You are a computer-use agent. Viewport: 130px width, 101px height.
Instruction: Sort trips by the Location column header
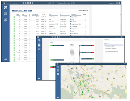pyautogui.click(x=74, y=15)
